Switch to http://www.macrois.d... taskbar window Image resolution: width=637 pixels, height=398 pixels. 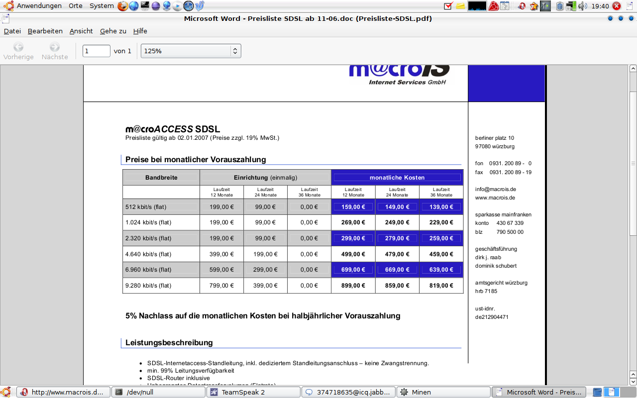tap(63, 392)
